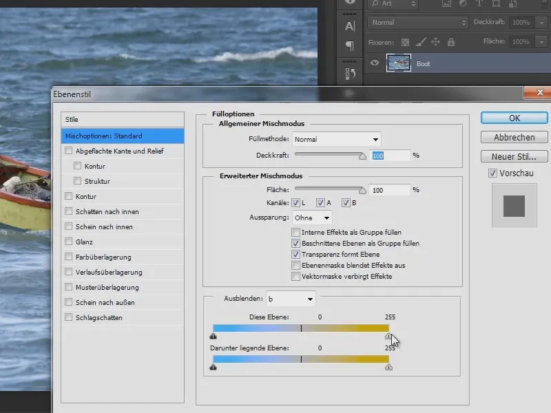Open Layers panel Deckkraft slider arrow
Viewport: 551px width, 413px height.
(x=541, y=23)
